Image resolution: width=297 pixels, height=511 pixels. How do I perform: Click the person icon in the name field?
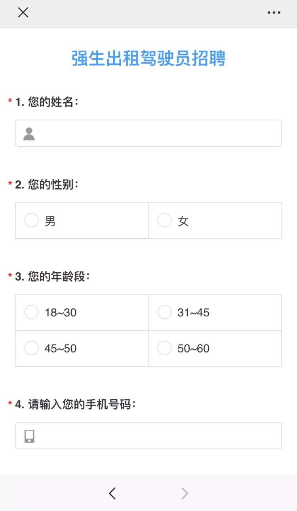point(28,133)
